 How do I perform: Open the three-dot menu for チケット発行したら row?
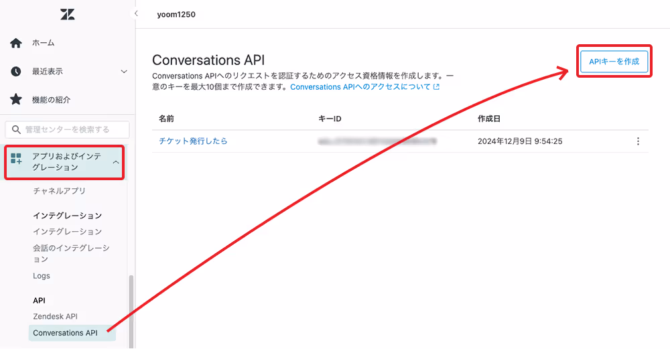[638, 141]
